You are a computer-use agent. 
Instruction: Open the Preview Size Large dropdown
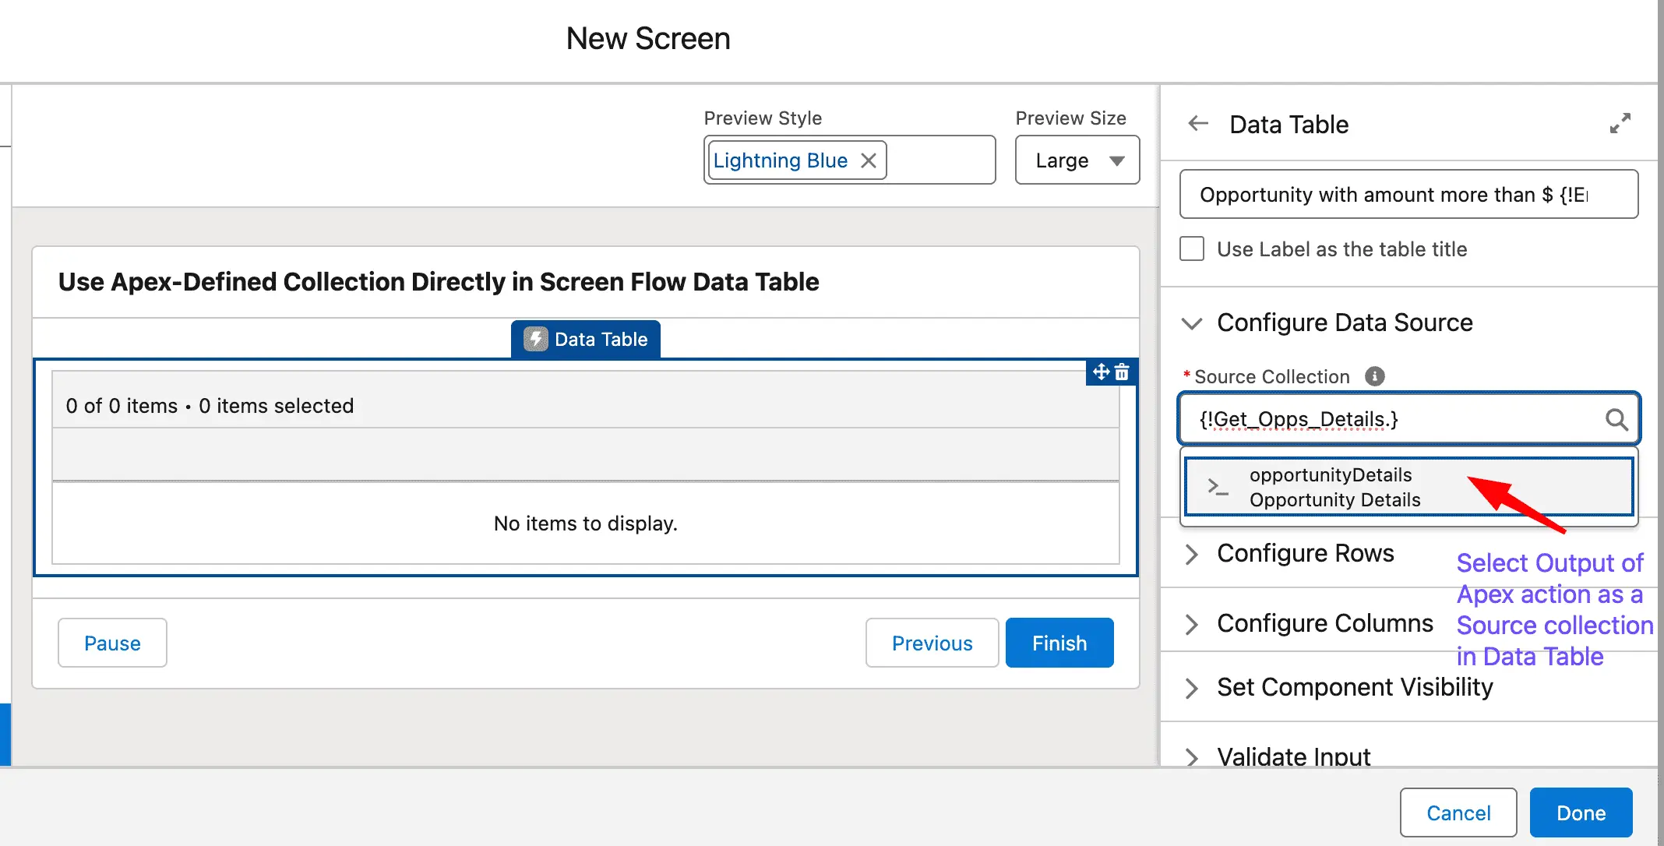pyautogui.click(x=1077, y=160)
